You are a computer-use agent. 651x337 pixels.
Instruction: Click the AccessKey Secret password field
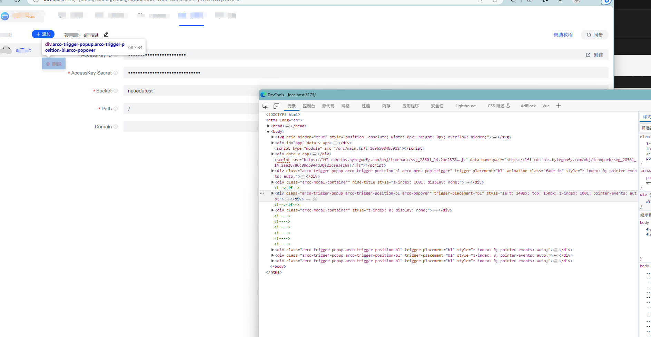[x=366, y=73]
